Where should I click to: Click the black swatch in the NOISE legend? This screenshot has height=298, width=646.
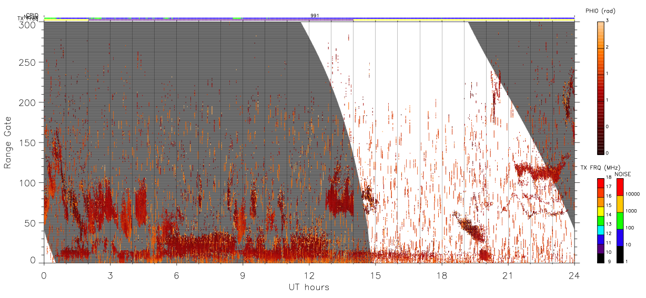[620, 254]
